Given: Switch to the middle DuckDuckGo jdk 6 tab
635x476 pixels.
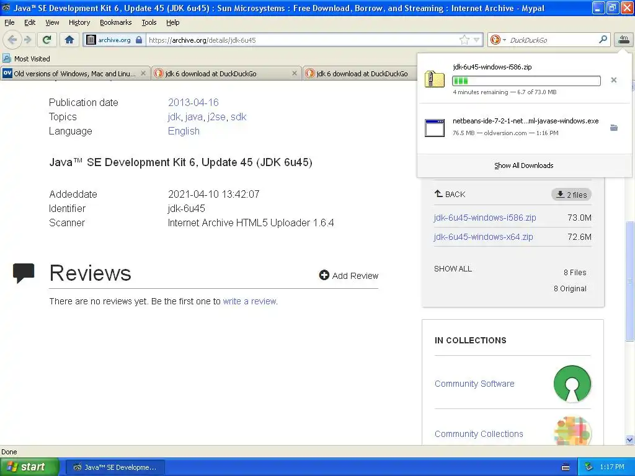Looking at the screenshot, I should pyautogui.click(x=227, y=73).
